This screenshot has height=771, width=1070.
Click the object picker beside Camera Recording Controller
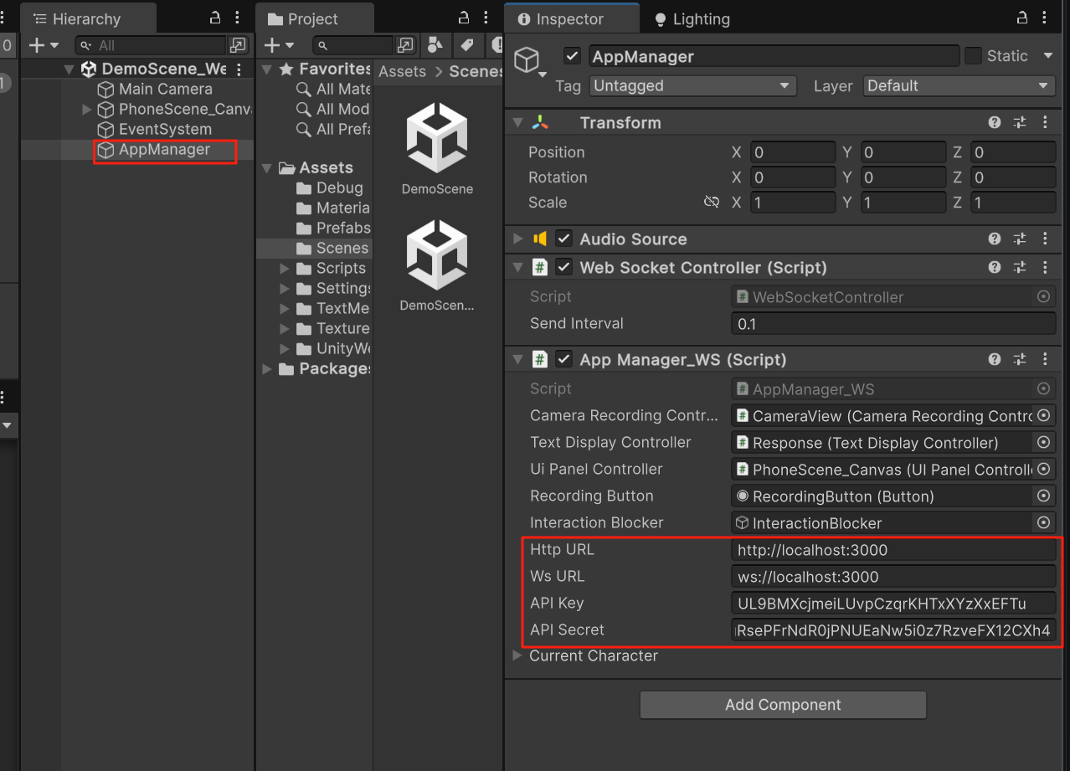(x=1043, y=415)
